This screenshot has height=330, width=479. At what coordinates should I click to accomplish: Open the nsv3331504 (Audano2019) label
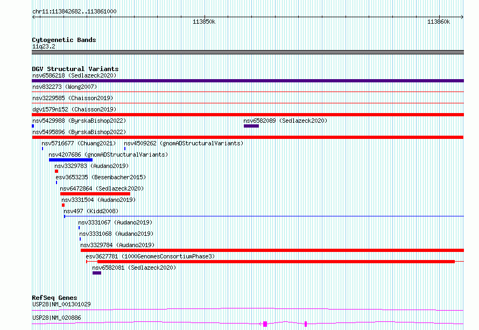click(98, 200)
